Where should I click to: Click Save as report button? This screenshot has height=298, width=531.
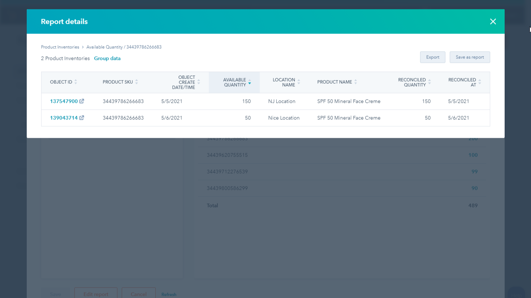tap(470, 57)
